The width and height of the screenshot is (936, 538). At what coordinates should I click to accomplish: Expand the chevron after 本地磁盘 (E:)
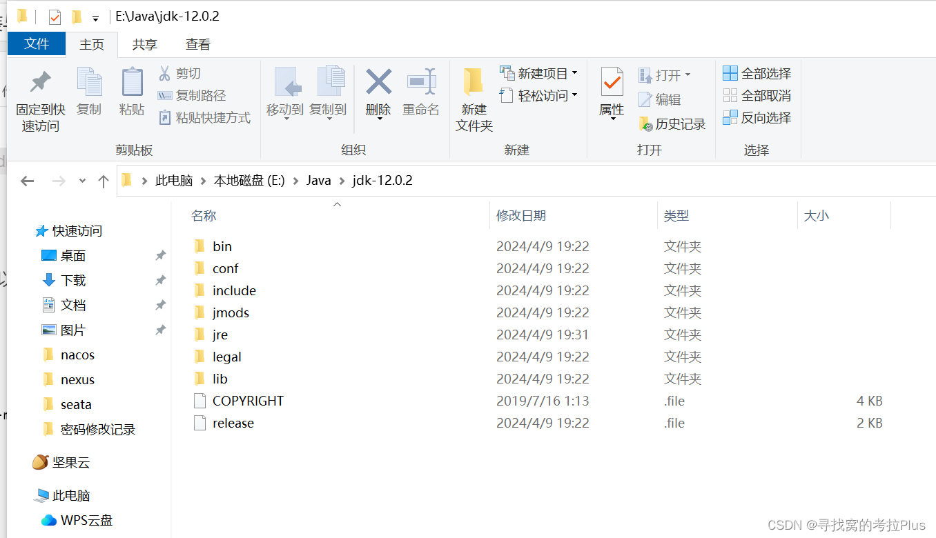tap(296, 181)
